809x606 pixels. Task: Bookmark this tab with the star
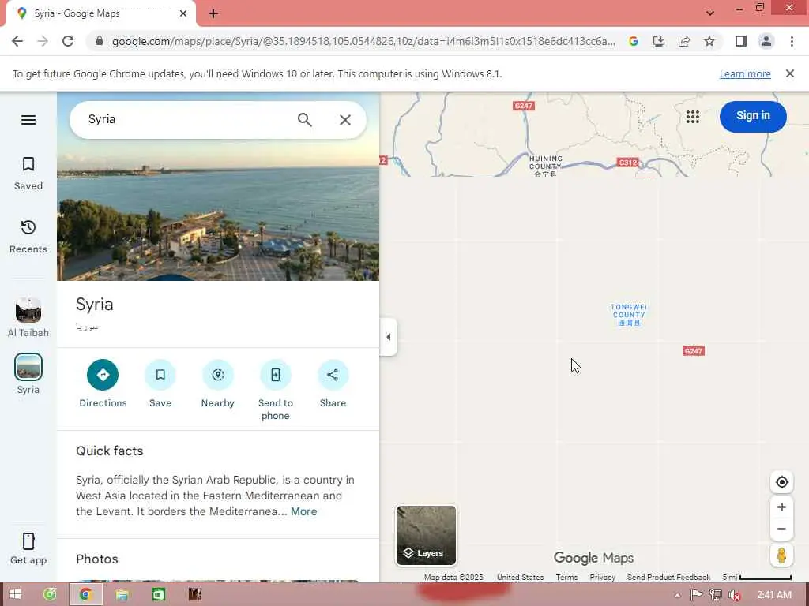tap(709, 41)
